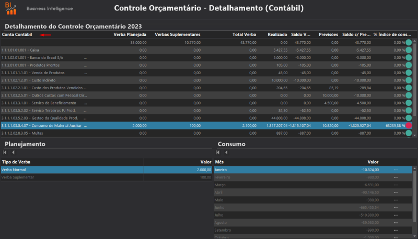Click the 10.820,00 Previsões value
The height and width of the screenshot is (239, 418).
[330, 126]
